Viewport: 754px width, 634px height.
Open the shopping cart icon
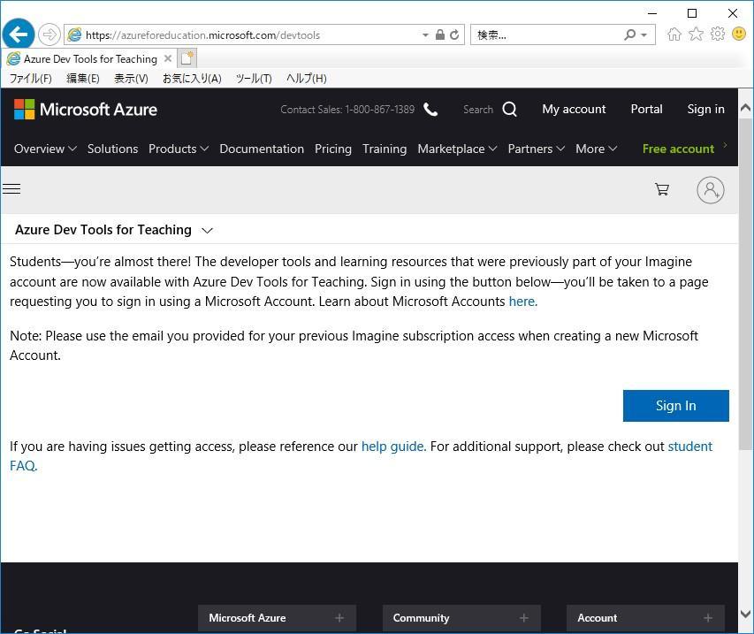pyautogui.click(x=662, y=189)
